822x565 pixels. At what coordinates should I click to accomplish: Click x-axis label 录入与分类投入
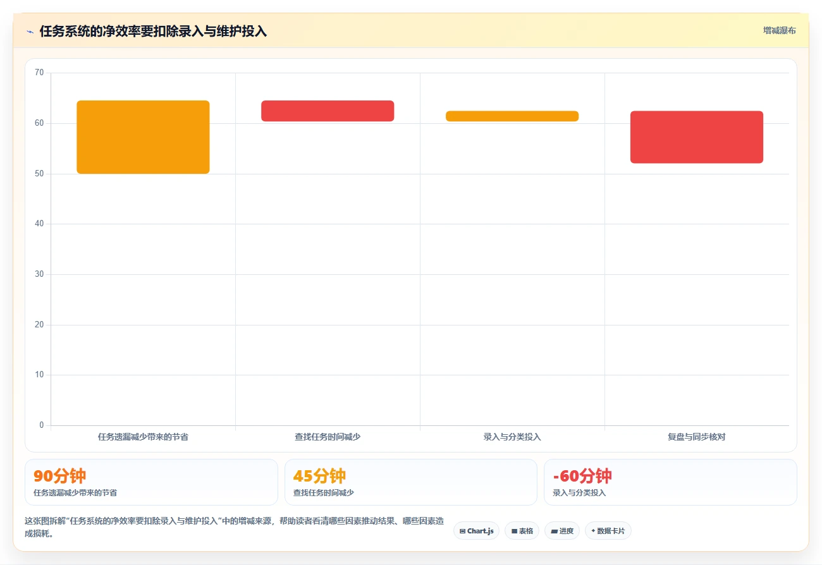click(512, 437)
